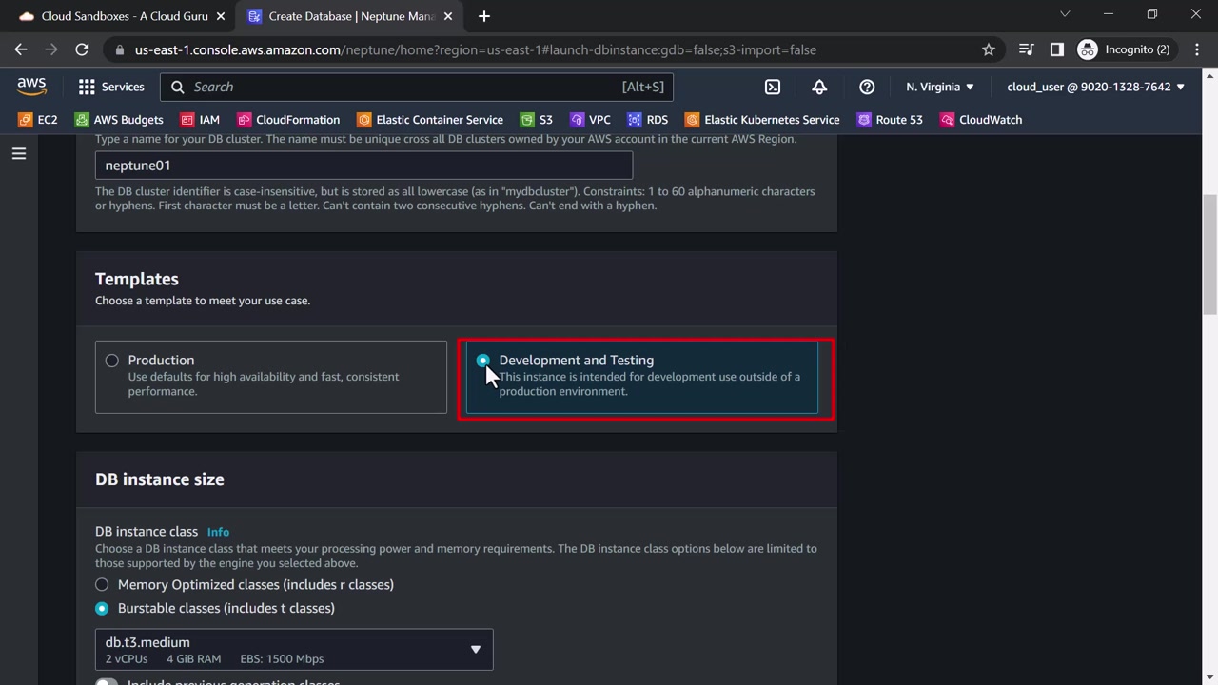Image resolution: width=1218 pixels, height=685 pixels.
Task: Open the notifications bell
Action: [819, 87]
